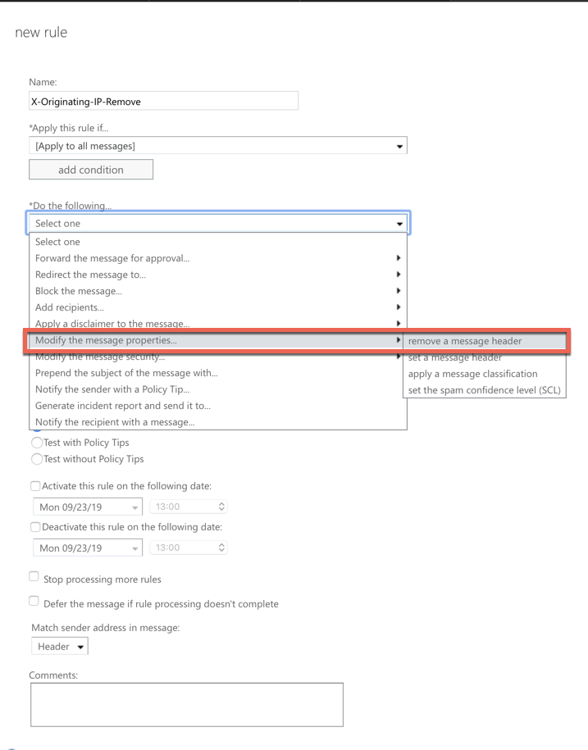588x750 pixels.
Task: Check 'Stop processing more rules' box
Action: [x=34, y=576]
